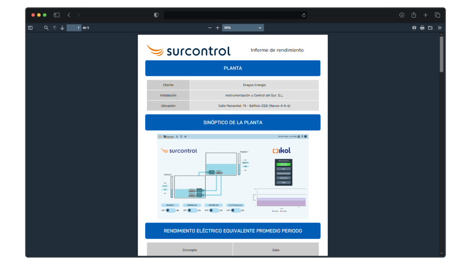Click the SINÓPTICO DE LA PLANTA header

click(233, 122)
